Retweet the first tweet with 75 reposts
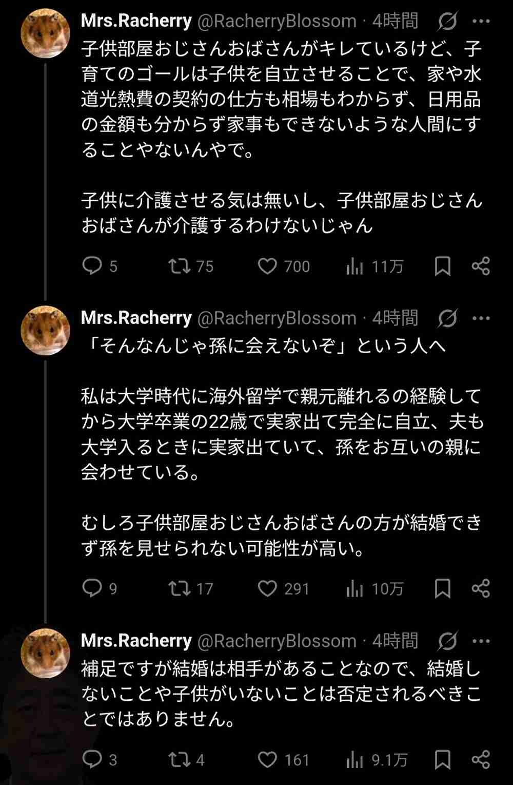This screenshot has width=513, height=785. point(180,266)
